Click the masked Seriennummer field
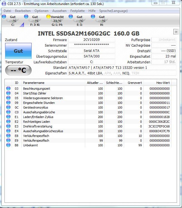 point(92,45)
